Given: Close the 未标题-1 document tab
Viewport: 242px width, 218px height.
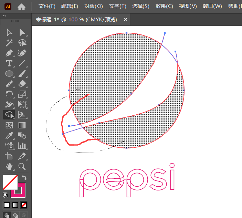Looking at the screenshot, I should pos(126,20).
